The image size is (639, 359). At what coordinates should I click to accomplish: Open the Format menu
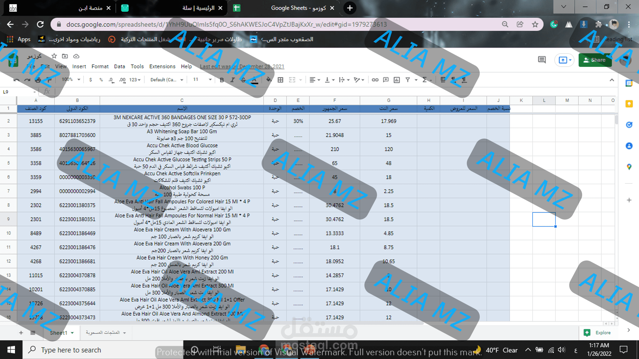coord(100,66)
